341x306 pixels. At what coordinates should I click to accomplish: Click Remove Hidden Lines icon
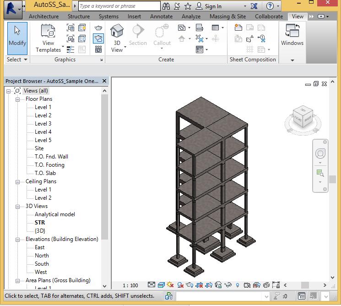click(82, 39)
